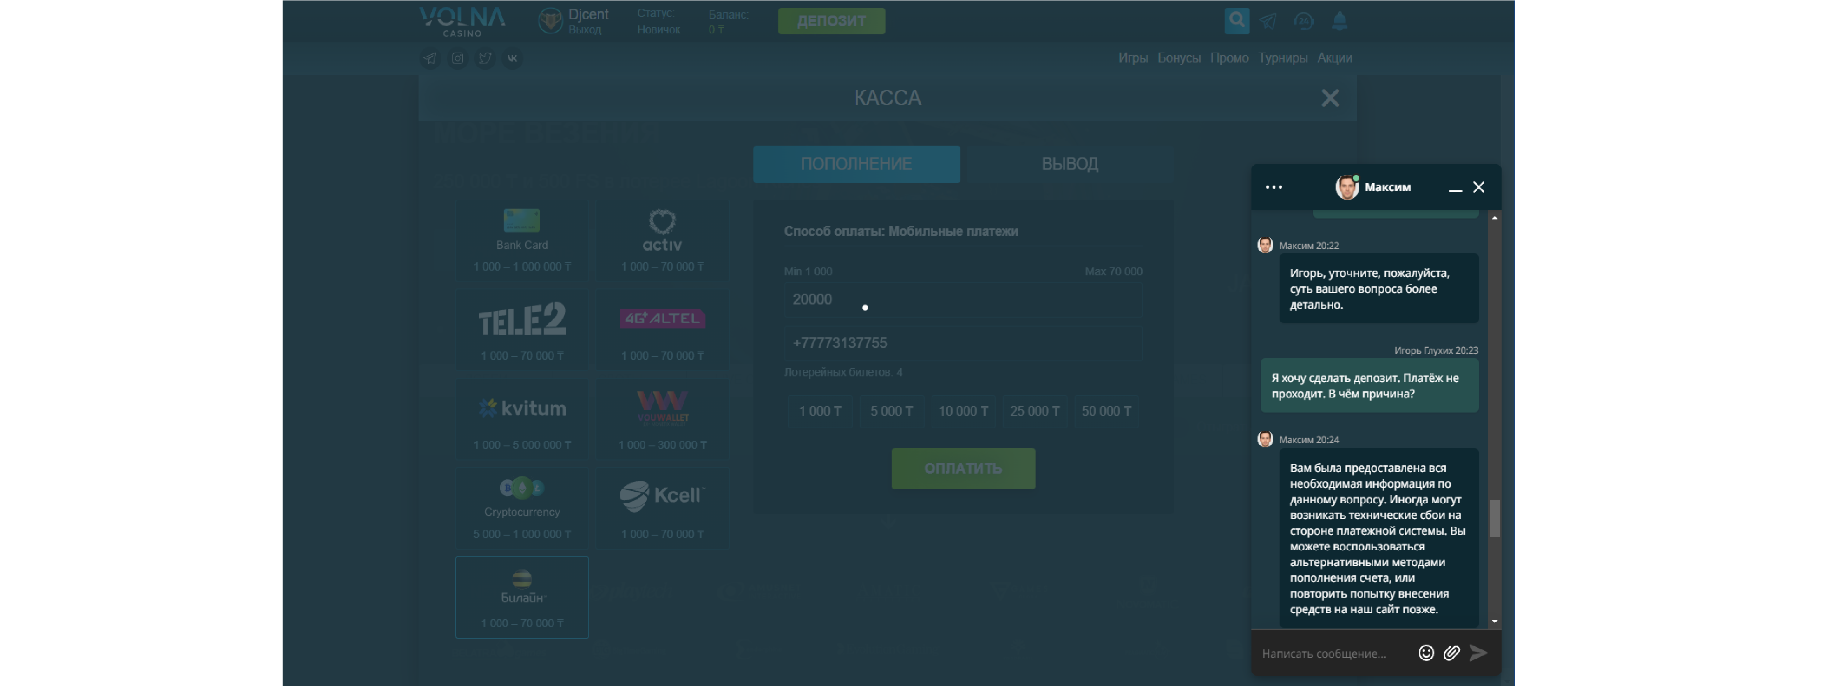Click the 'Баланс: 0 ₸' text

point(728,21)
